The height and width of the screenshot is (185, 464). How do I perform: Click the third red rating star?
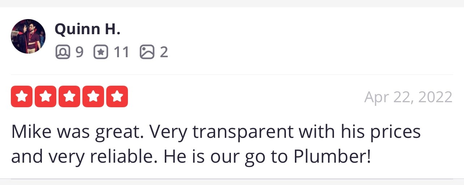point(69,96)
